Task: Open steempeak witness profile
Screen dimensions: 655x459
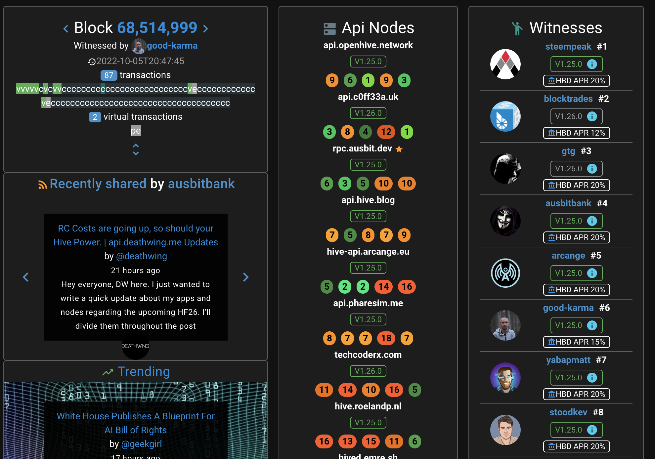Action: coord(568,47)
